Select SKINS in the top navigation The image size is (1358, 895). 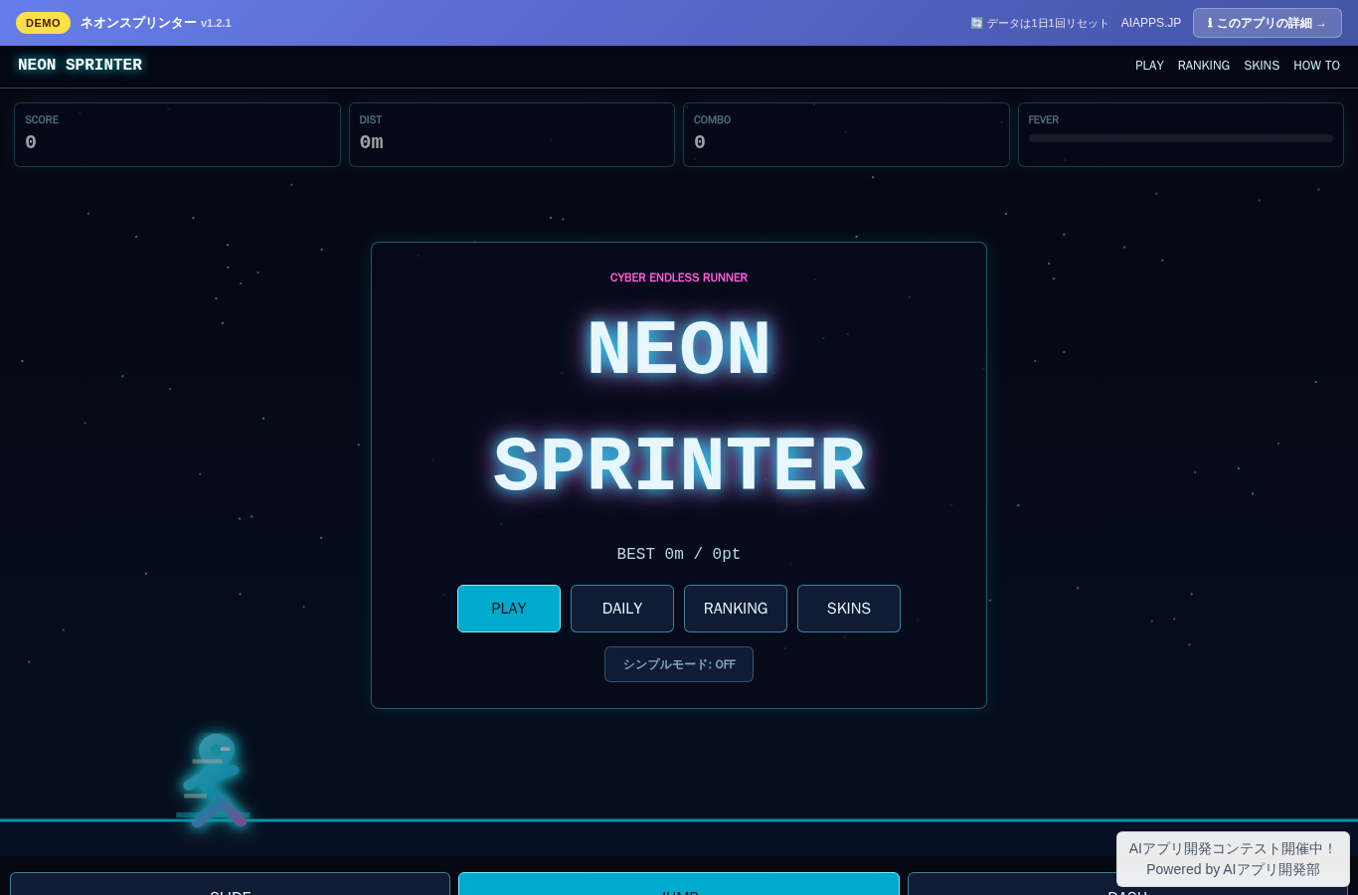1262,66
